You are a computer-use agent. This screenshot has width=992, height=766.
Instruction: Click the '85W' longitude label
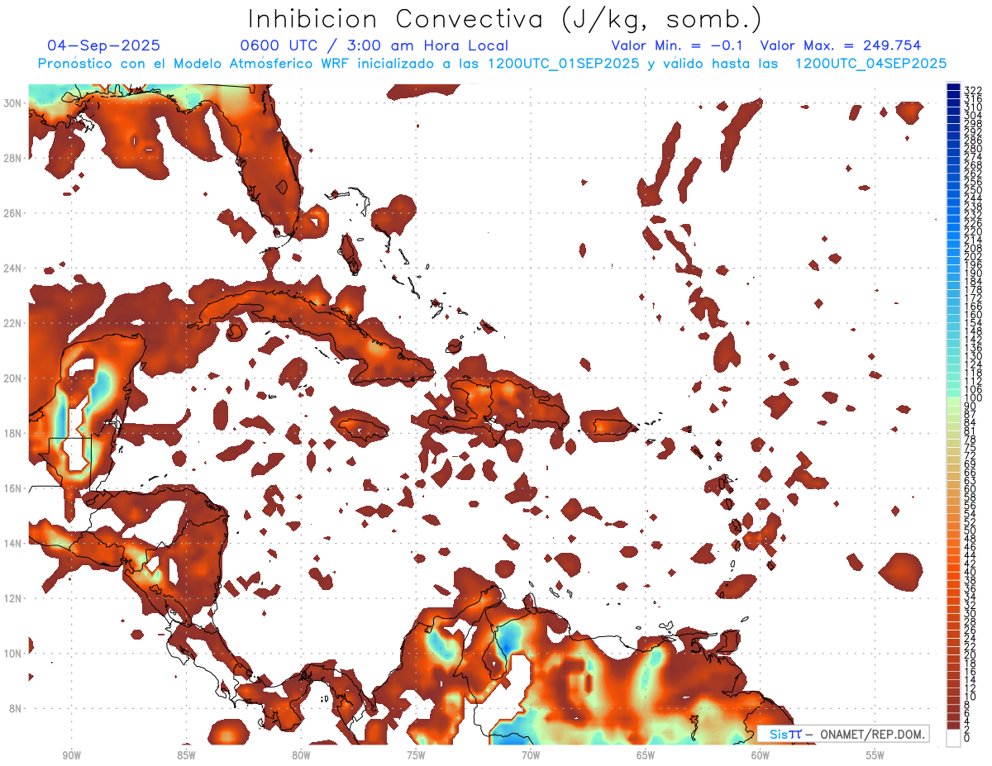coord(186,755)
